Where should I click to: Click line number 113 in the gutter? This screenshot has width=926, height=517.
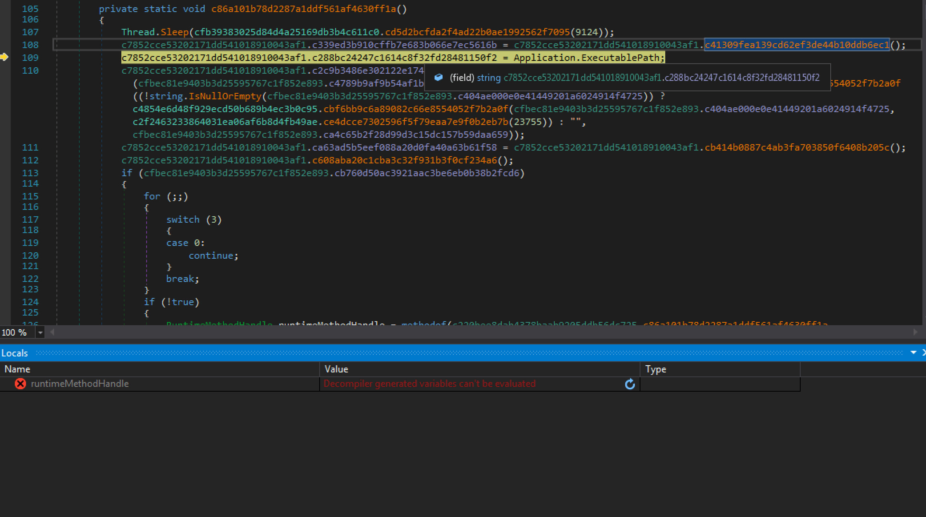coord(30,173)
